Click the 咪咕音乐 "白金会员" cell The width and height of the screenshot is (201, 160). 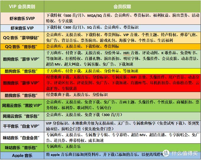tap(22, 138)
